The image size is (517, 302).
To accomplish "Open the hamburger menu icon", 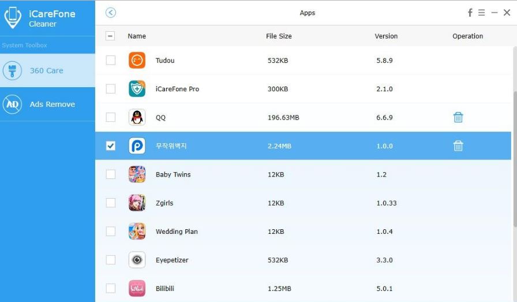I will click(x=482, y=13).
